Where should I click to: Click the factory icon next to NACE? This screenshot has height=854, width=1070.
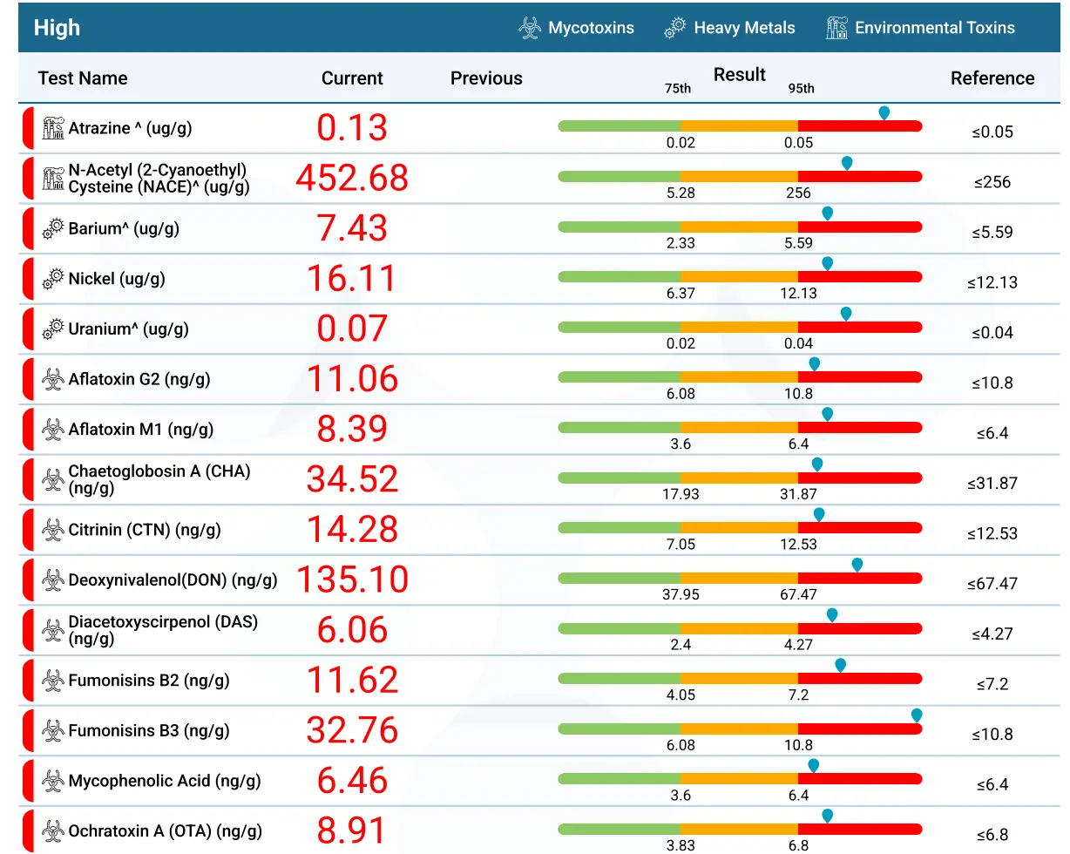(54, 179)
